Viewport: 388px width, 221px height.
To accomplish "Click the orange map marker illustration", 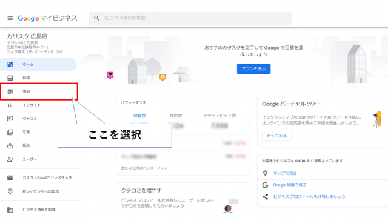I will 162,78.
